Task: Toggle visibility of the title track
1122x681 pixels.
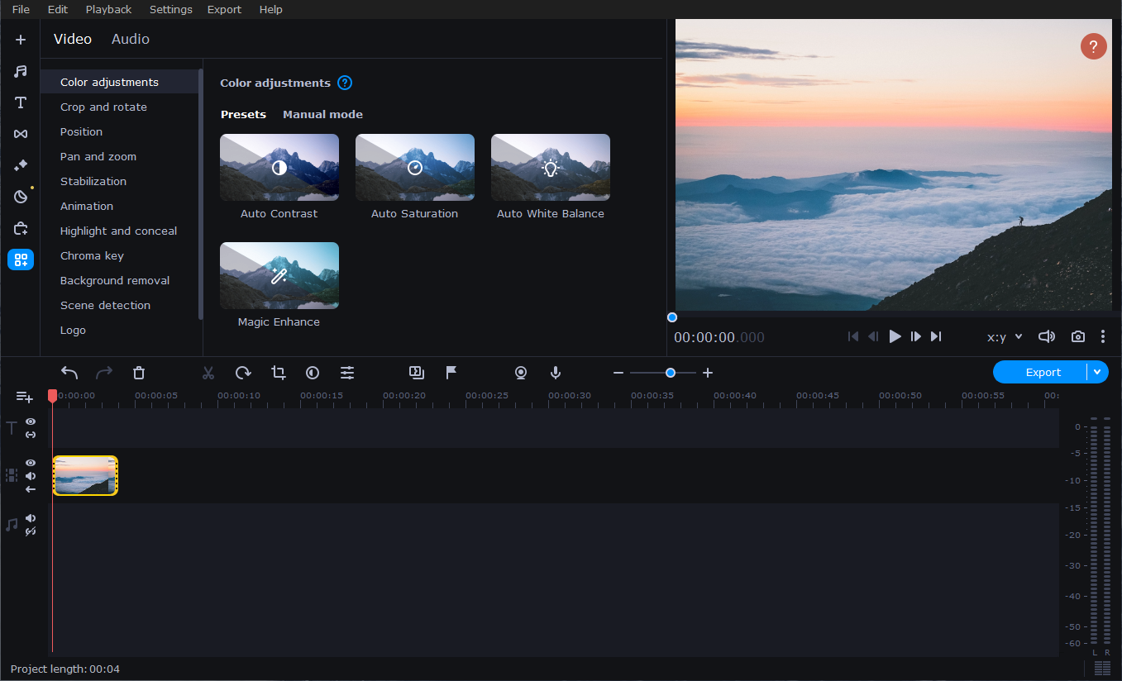Action: tap(31, 421)
